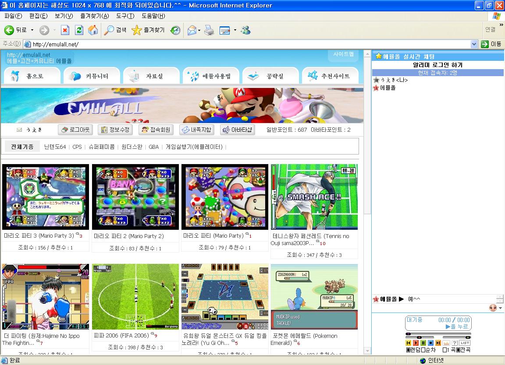This screenshot has width=505, height=365.
Task: Open the 즐겨찾기(A) menu
Action: (94, 16)
